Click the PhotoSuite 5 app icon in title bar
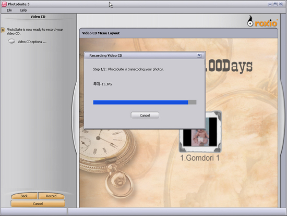 (4, 4)
